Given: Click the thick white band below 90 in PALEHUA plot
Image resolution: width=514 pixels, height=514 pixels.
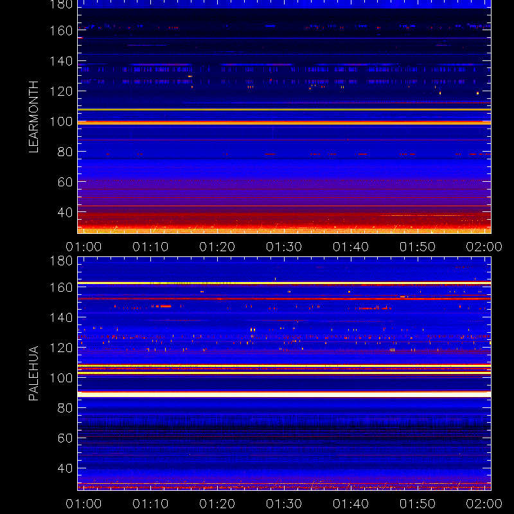Looking at the screenshot, I should tap(284, 394).
